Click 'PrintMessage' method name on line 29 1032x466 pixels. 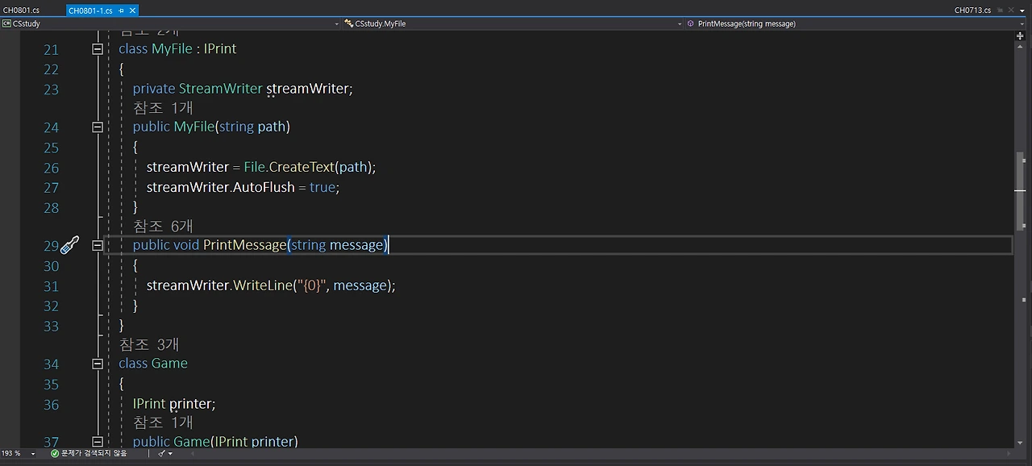coord(245,245)
